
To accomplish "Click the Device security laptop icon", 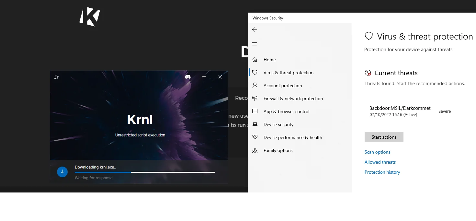I will point(255,124).
